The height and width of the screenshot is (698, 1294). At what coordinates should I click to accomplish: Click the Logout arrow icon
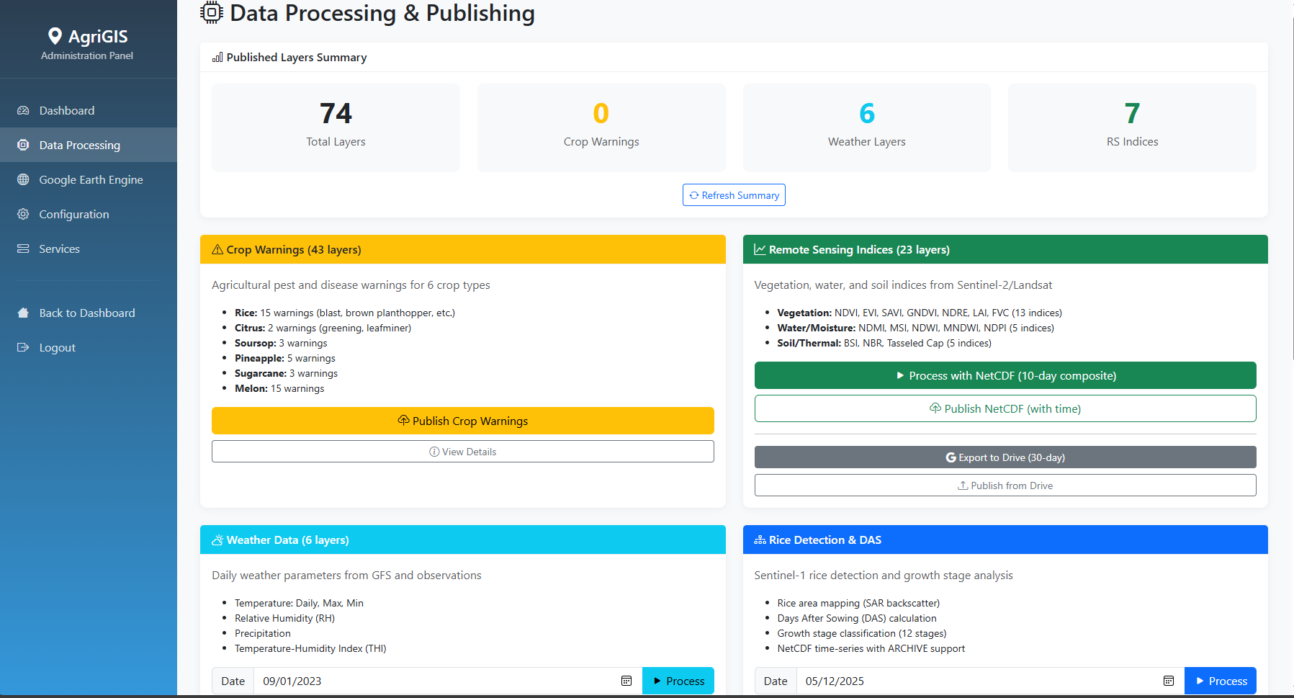[23, 347]
